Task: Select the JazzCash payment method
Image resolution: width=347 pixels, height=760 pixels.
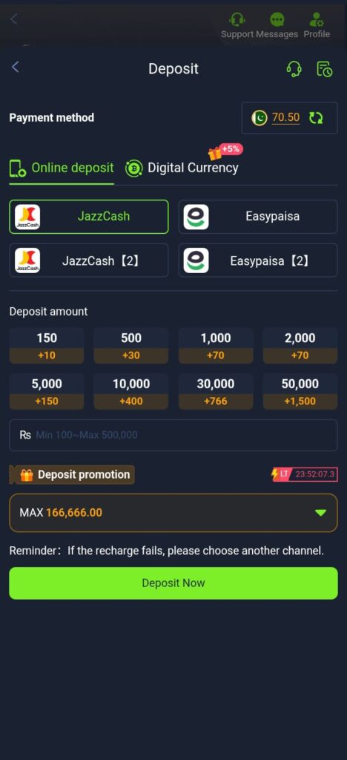Action: 89,217
